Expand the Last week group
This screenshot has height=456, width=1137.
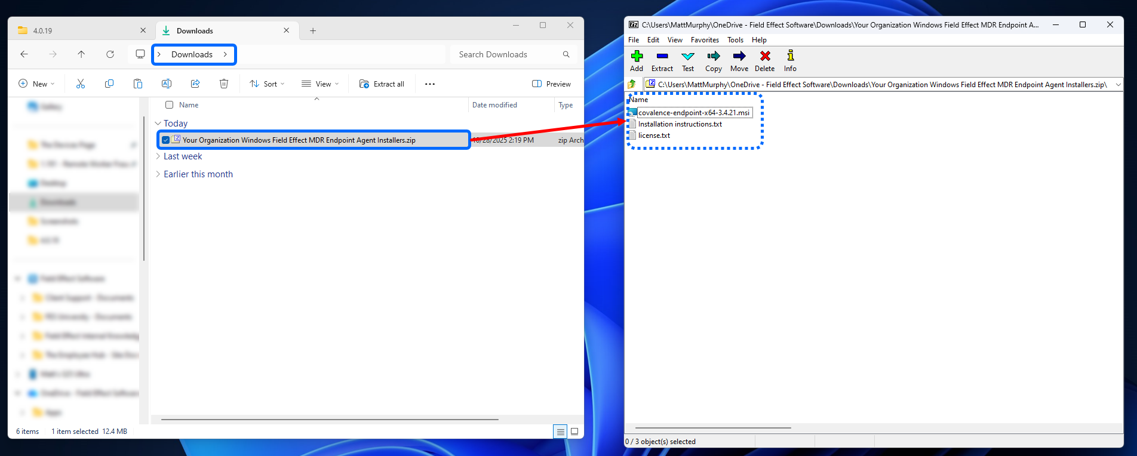pyautogui.click(x=158, y=156)
